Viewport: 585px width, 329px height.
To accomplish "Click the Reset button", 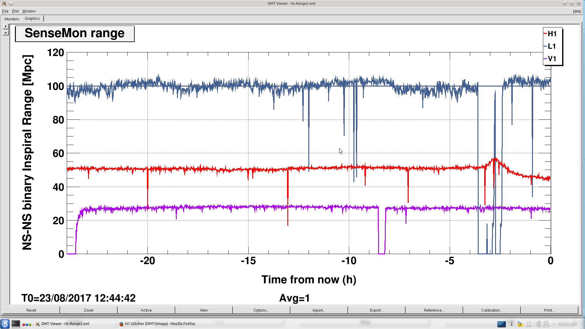I will (31, 310).
